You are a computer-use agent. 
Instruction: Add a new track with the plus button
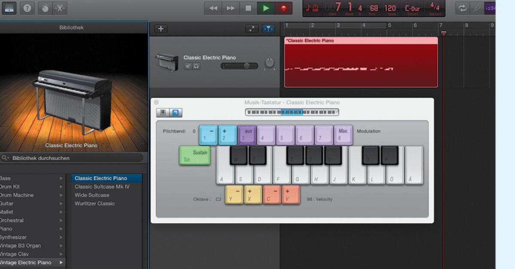(161, 28)
